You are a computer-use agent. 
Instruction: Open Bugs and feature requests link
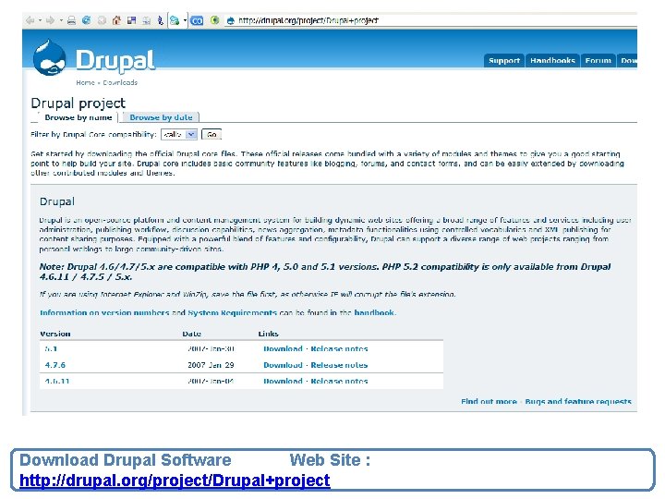point(578,401)
